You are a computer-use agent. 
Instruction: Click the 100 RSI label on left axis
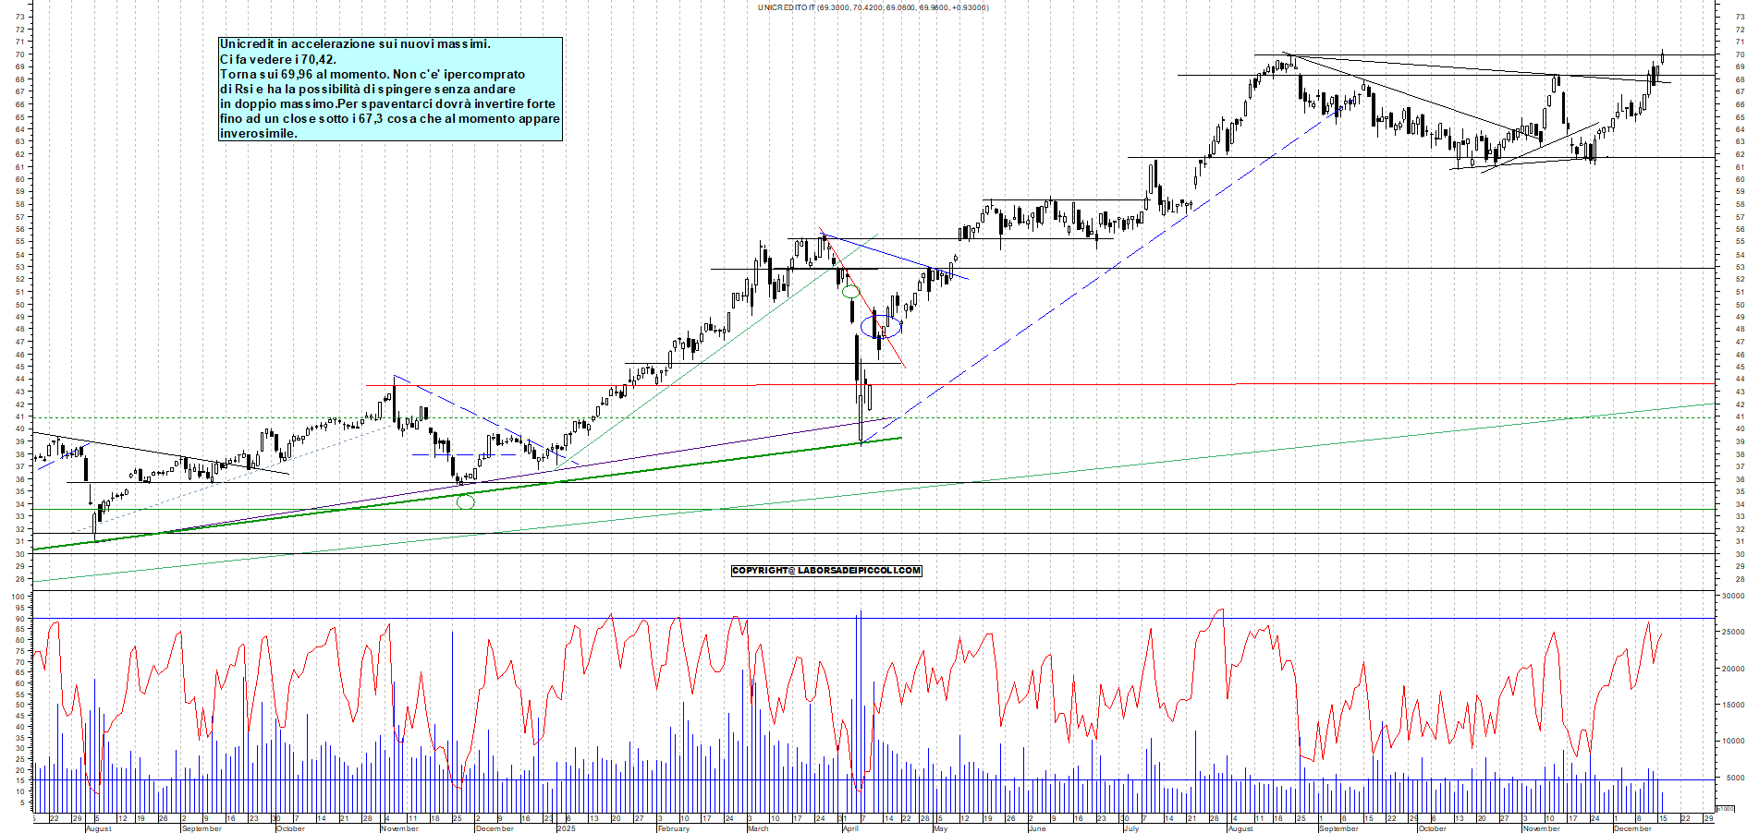[17, 597]
